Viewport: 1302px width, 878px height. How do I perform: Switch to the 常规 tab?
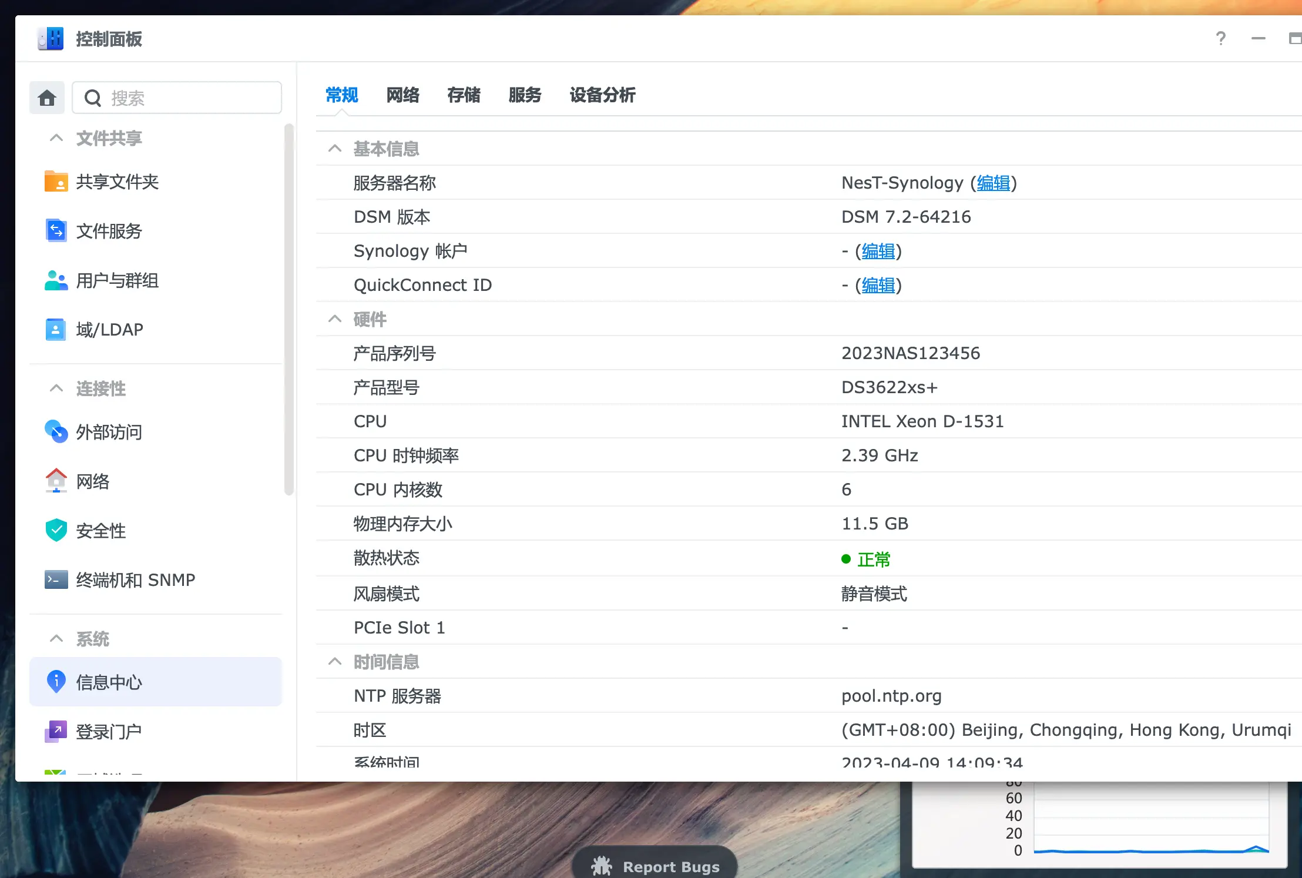(x=341, y=95)
